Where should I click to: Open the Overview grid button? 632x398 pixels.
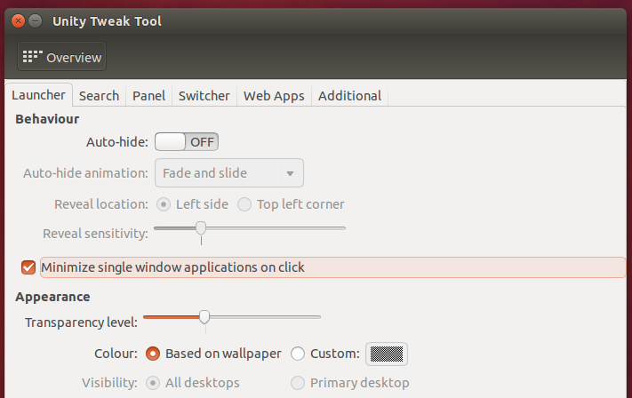pyautogui.click(x=61, y=57)
